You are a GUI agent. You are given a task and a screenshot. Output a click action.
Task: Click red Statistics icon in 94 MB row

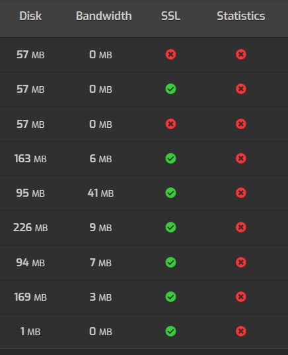click(241, 262)
